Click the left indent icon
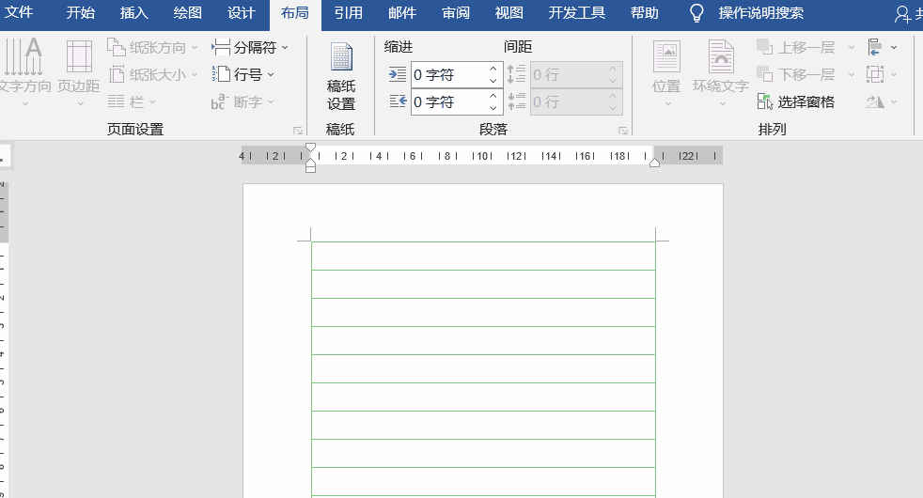The height and width of the screenshot is (498, 923). click(398, 75)
